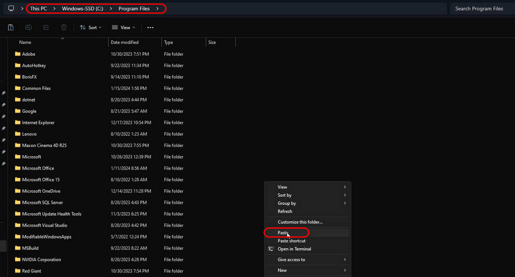Click the share icon in toolbar
Viewport: 515px width, 277px height.
pyautogui.click(x=46, y=27)
